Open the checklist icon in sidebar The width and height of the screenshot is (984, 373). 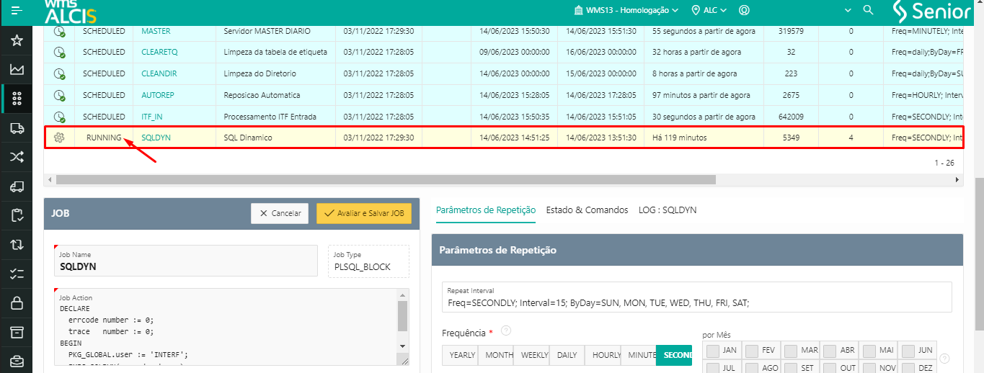(x=16, y=274)
